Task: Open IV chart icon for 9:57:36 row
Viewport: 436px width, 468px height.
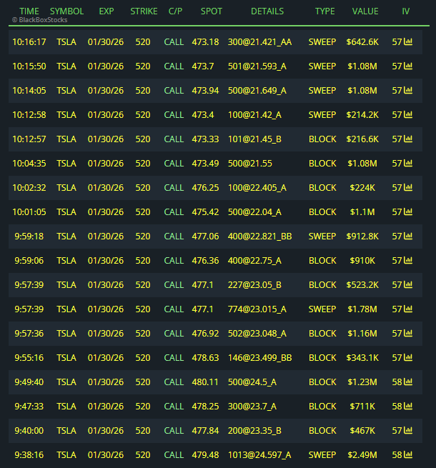Action: pos(408,333)
